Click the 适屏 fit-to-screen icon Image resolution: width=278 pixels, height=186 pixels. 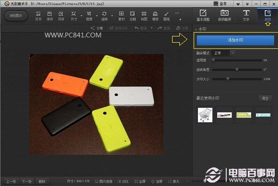point(157,181)
